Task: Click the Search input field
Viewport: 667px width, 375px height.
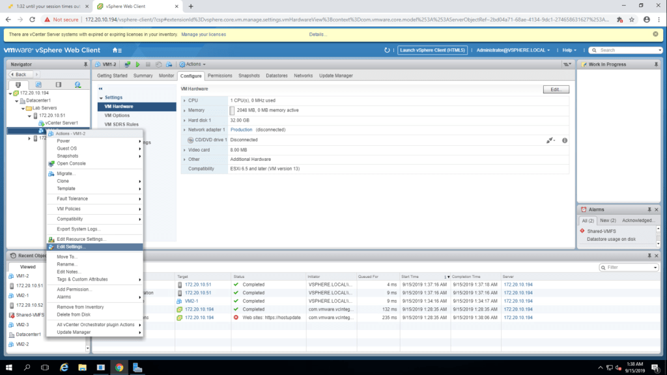Action: tap(625, 50)
